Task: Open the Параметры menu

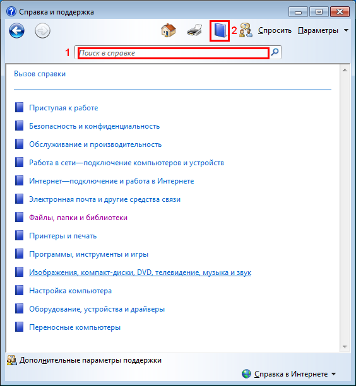Action: tap(318, 30)
